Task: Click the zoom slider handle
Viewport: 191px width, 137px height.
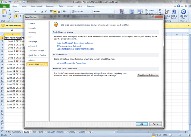Action: (x=180, y=135)
